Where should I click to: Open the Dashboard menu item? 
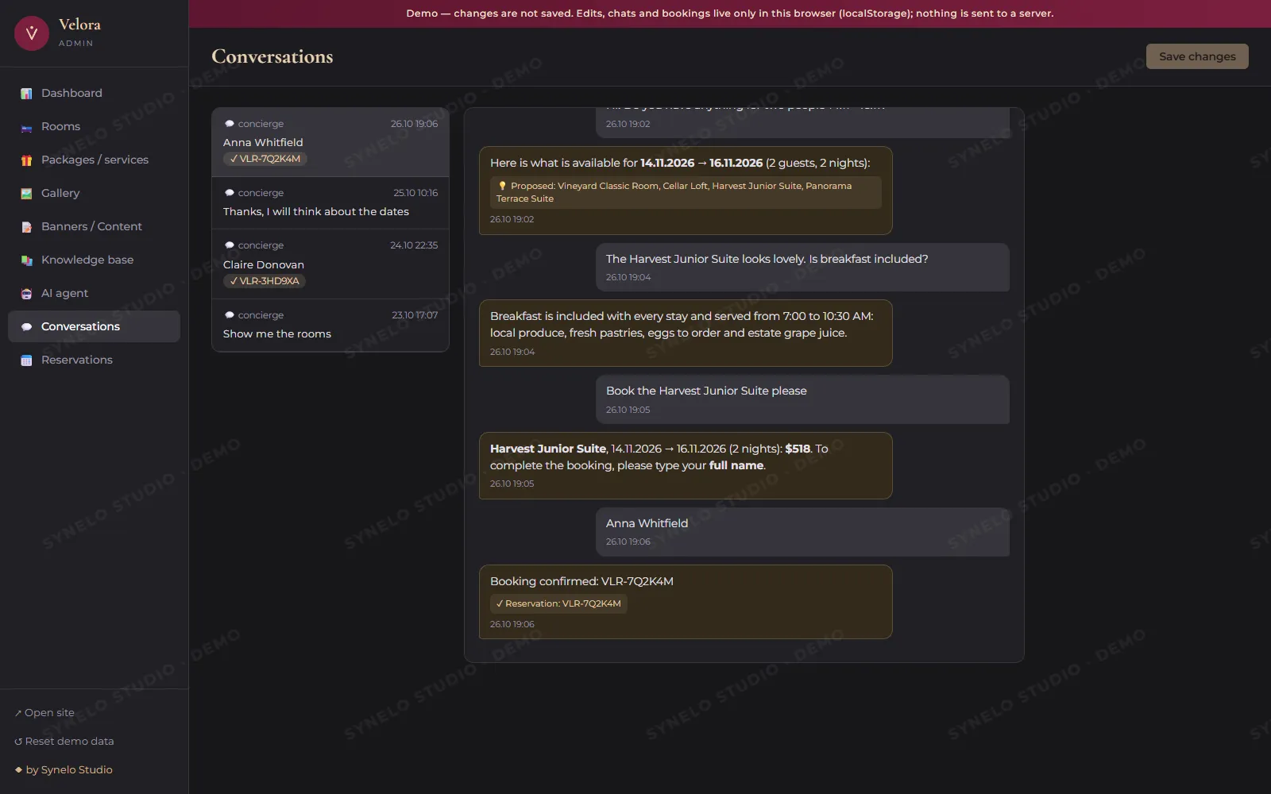pyautogui.click(x=94, y=93)
